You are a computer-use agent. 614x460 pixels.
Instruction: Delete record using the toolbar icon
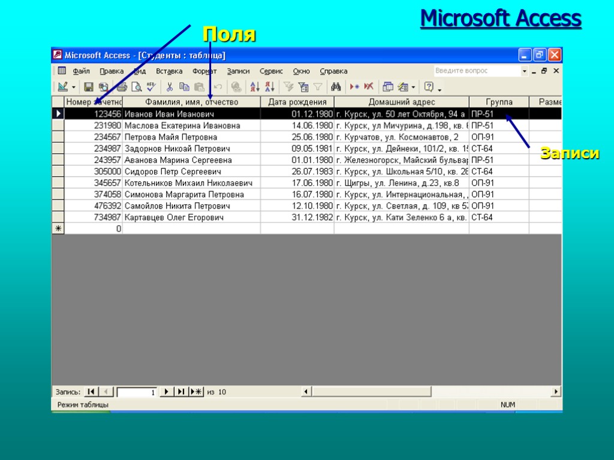pos(369,87)
